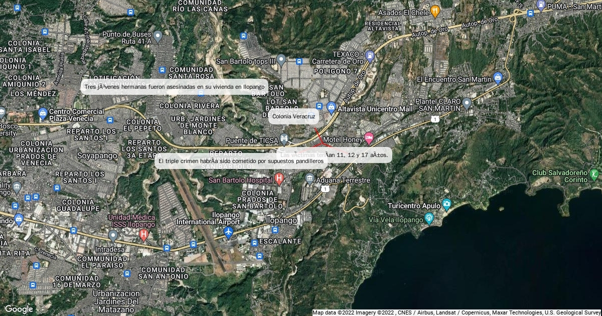
Task: Open the Google logo link
Action: tap(19, 309)
